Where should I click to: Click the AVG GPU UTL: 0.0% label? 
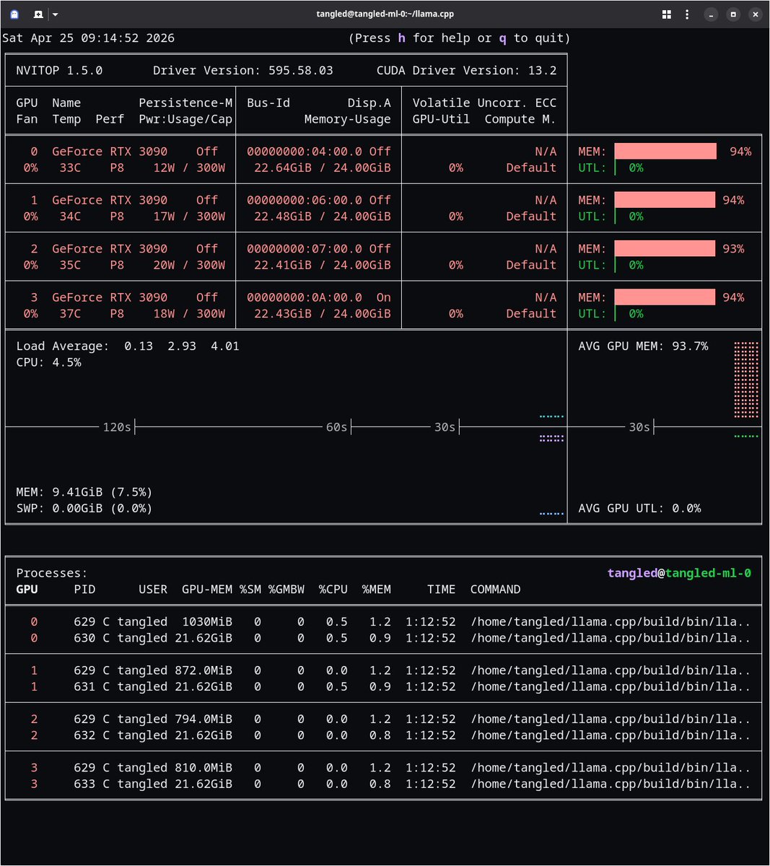(x=640, y=509)
